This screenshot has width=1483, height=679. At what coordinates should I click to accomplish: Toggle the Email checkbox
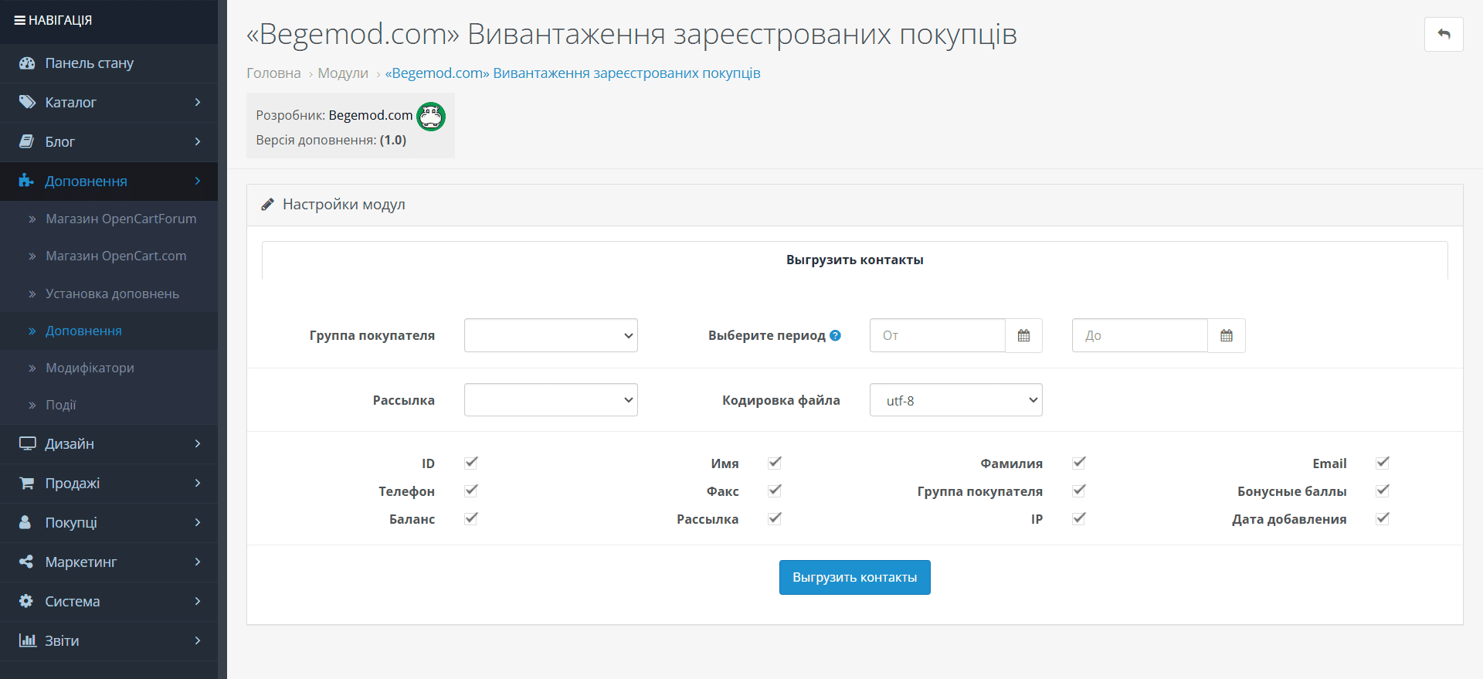1383,463
